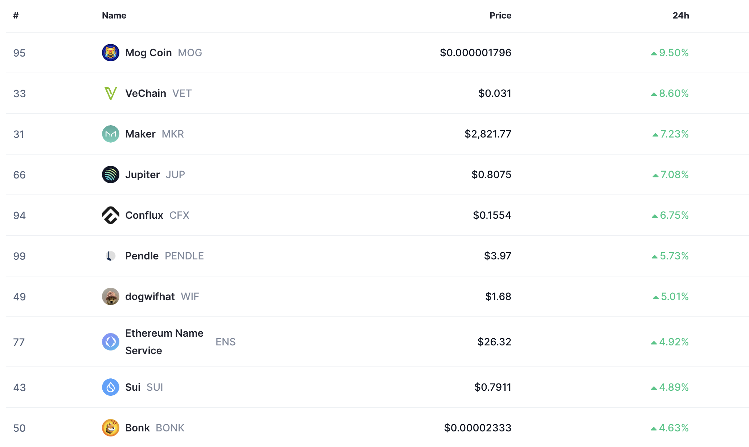Click the Ethereum Name Service icon
This screenshot has width=749, height=447.
pyautogui.click(x=111, y=342)
